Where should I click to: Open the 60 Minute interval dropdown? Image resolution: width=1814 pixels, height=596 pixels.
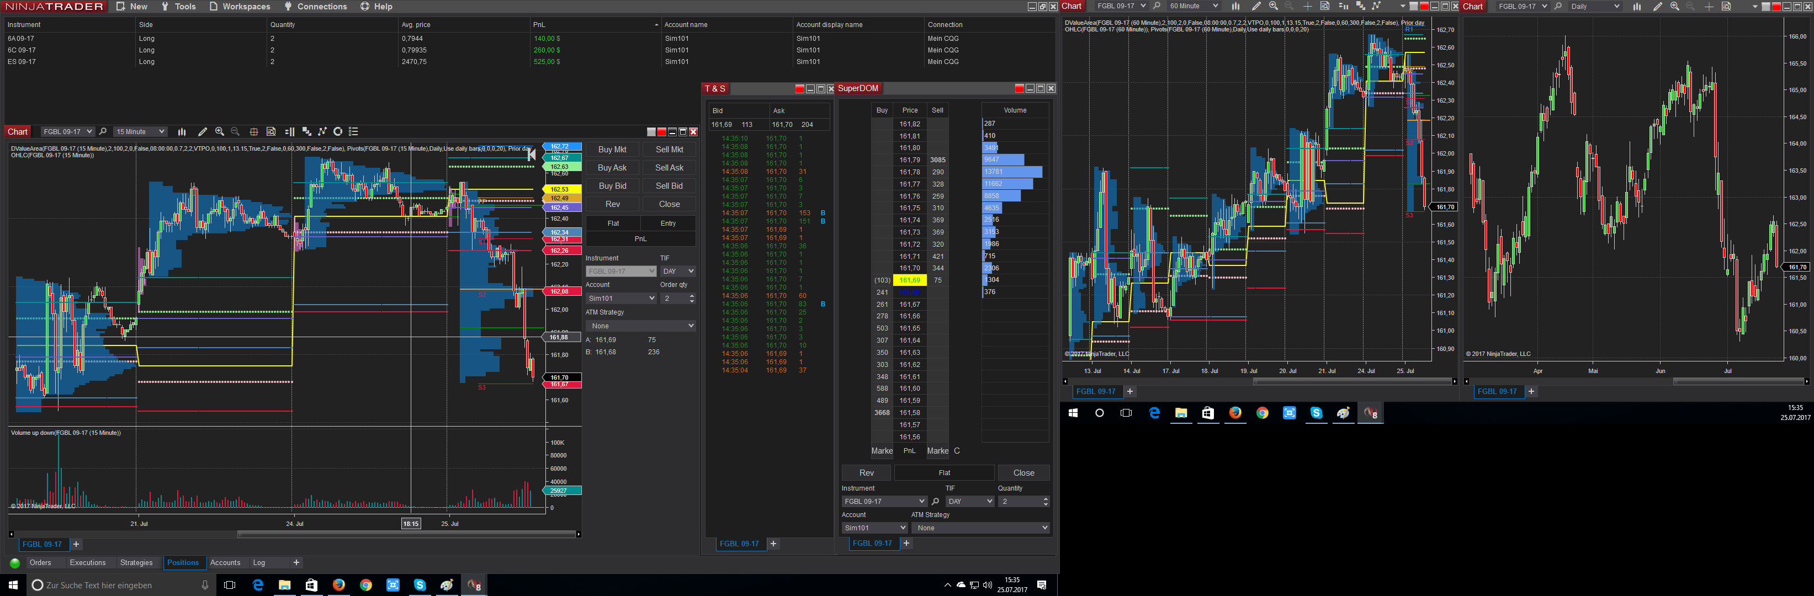(1193, 6)
